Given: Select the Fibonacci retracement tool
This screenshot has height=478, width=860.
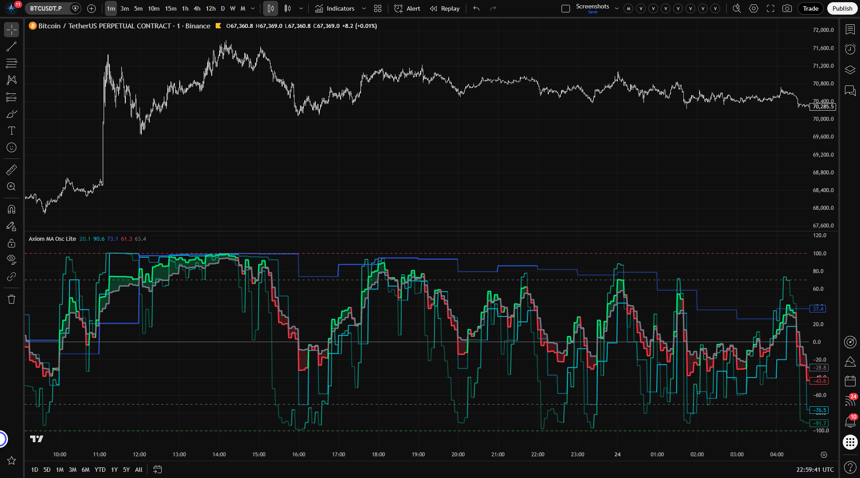Looking at the screenshot, I should click(12, 63).
